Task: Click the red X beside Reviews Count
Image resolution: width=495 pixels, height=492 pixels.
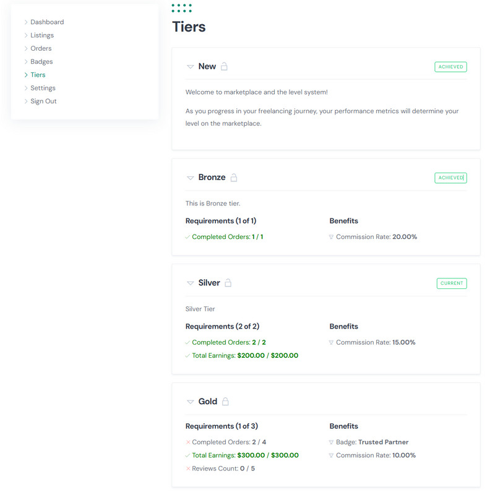Action: pyautogui.click(x=188, y=468)
